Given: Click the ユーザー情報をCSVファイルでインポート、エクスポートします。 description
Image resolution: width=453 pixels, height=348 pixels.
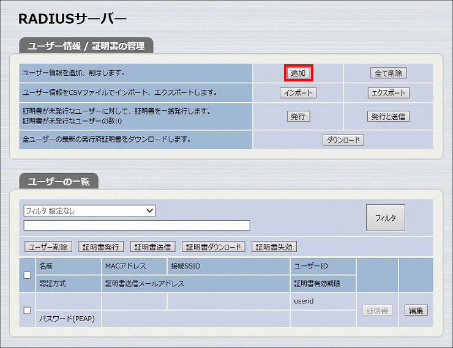Looking at the screenshot, I should [119, 93].
